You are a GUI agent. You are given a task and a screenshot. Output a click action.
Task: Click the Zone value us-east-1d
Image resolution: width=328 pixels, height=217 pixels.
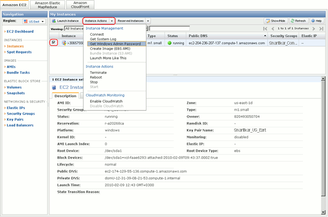(x=244, y=103)
